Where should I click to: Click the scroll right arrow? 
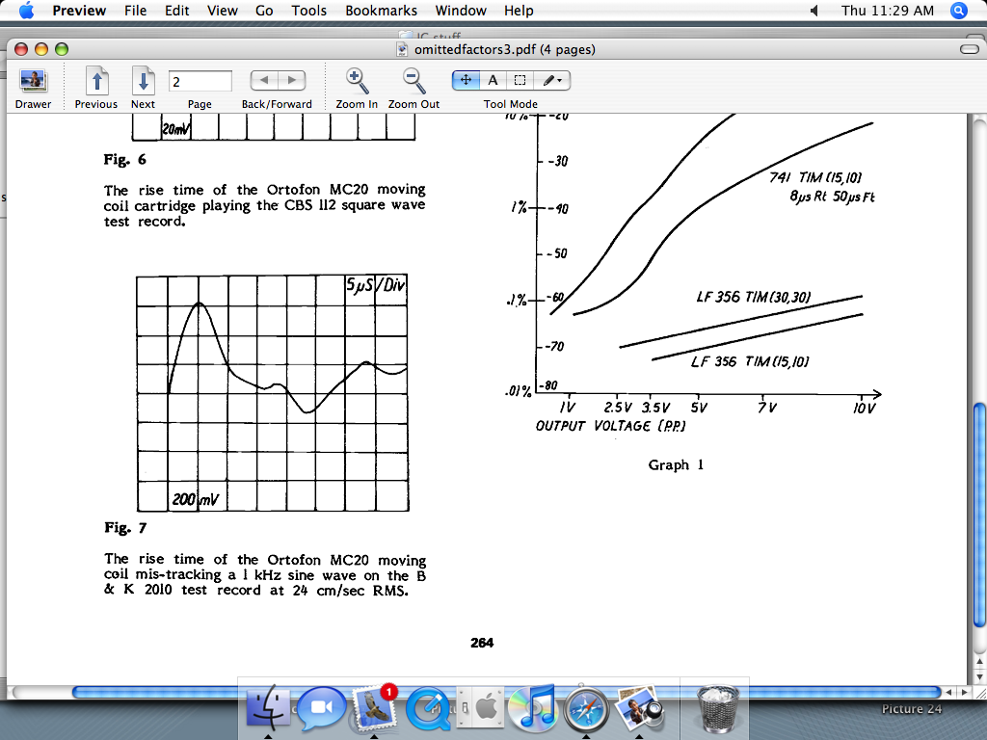(964, 692)
